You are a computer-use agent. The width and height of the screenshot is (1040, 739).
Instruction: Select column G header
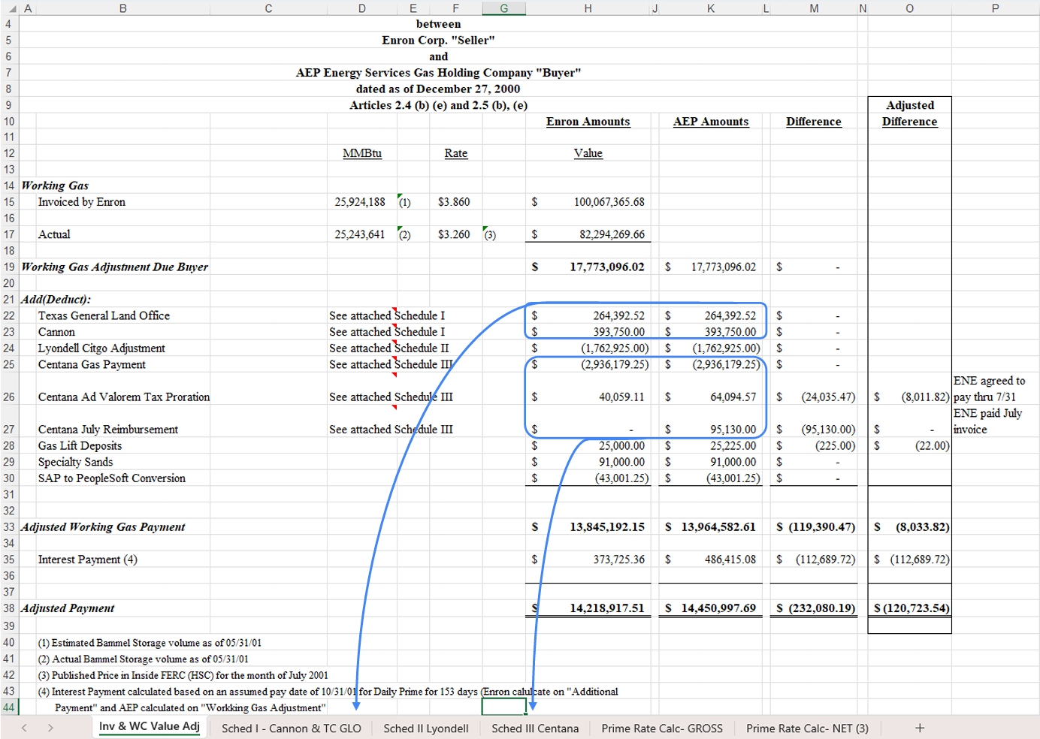click(503, 8)
